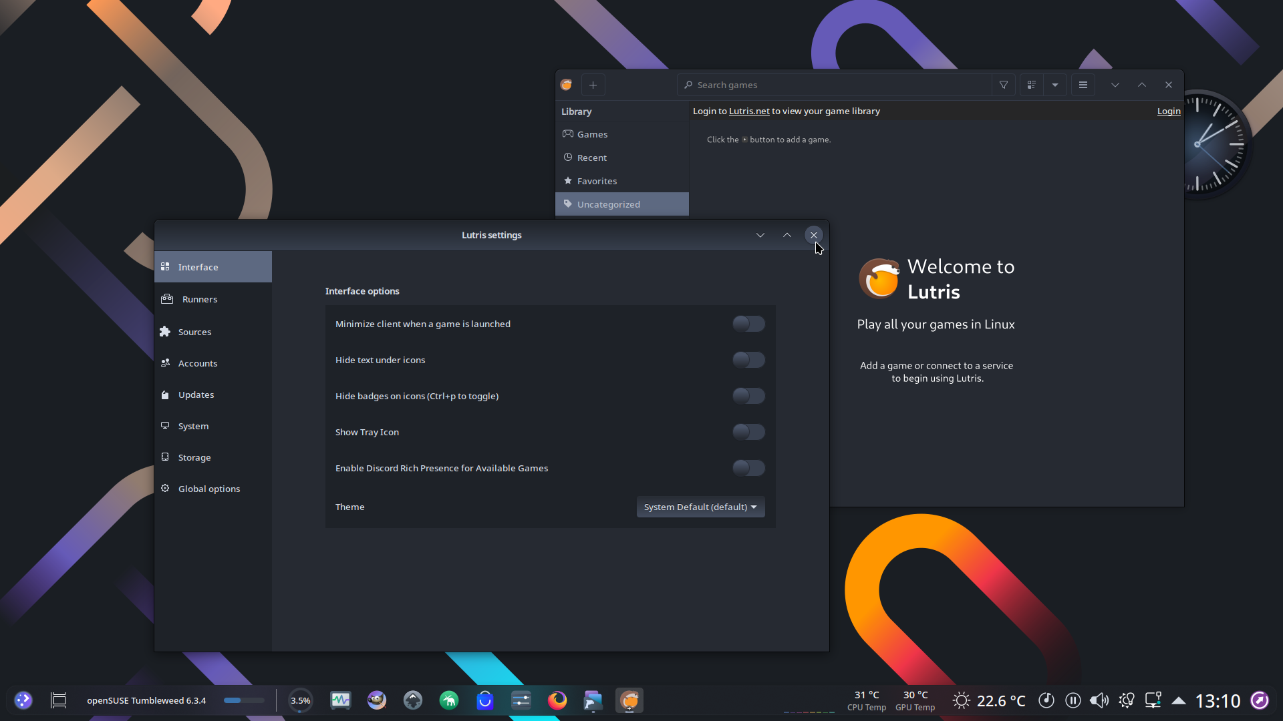Screen dimensions: 1283x721
Task: Toggle Discord Rich Presence switch
Action: [748, 468]
